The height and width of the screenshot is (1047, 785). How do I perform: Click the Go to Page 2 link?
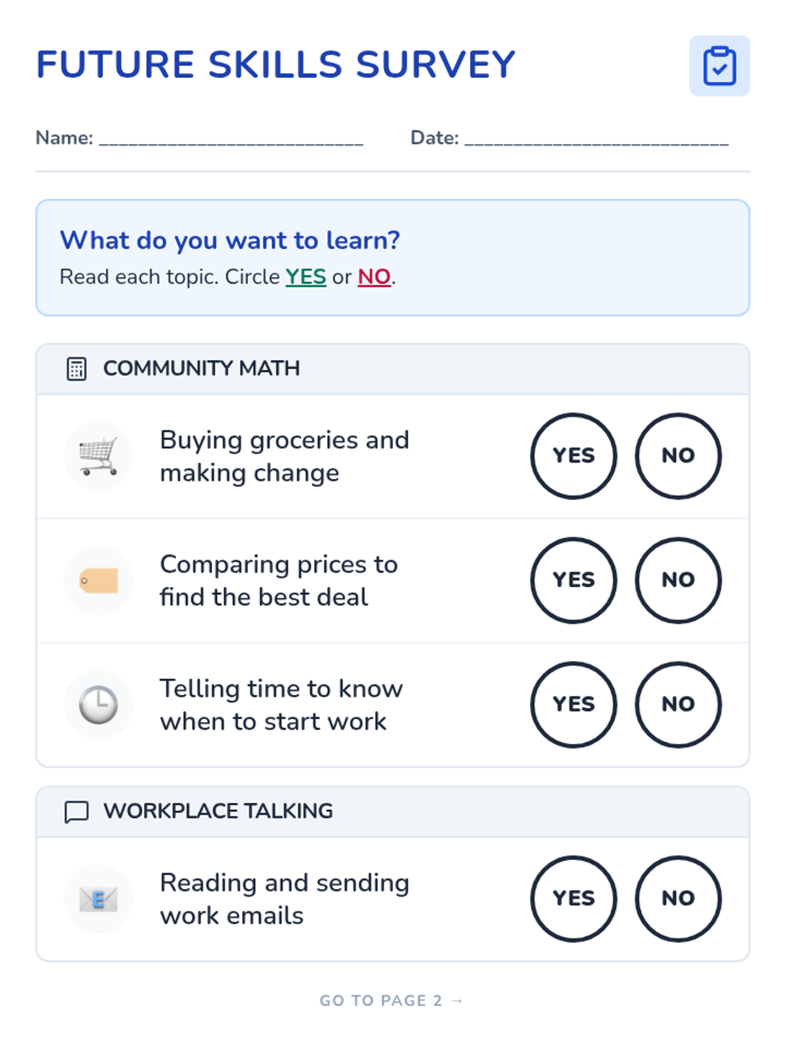click(x=391, y=1001)
